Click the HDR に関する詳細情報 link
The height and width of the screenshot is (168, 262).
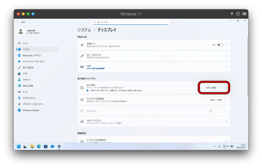[x=95, y=69]
